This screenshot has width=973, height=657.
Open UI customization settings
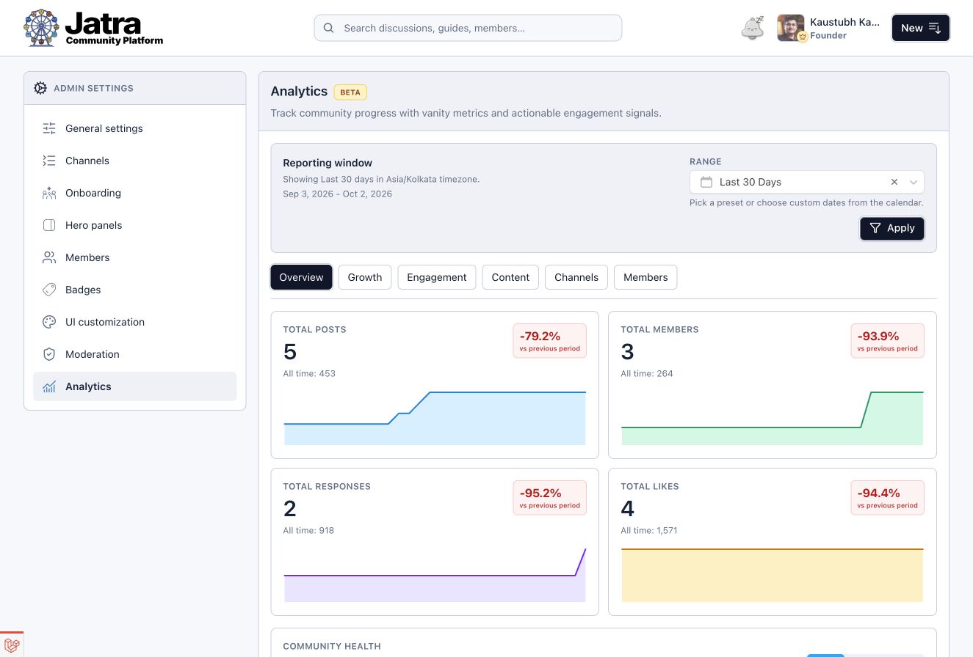point(135,322)
